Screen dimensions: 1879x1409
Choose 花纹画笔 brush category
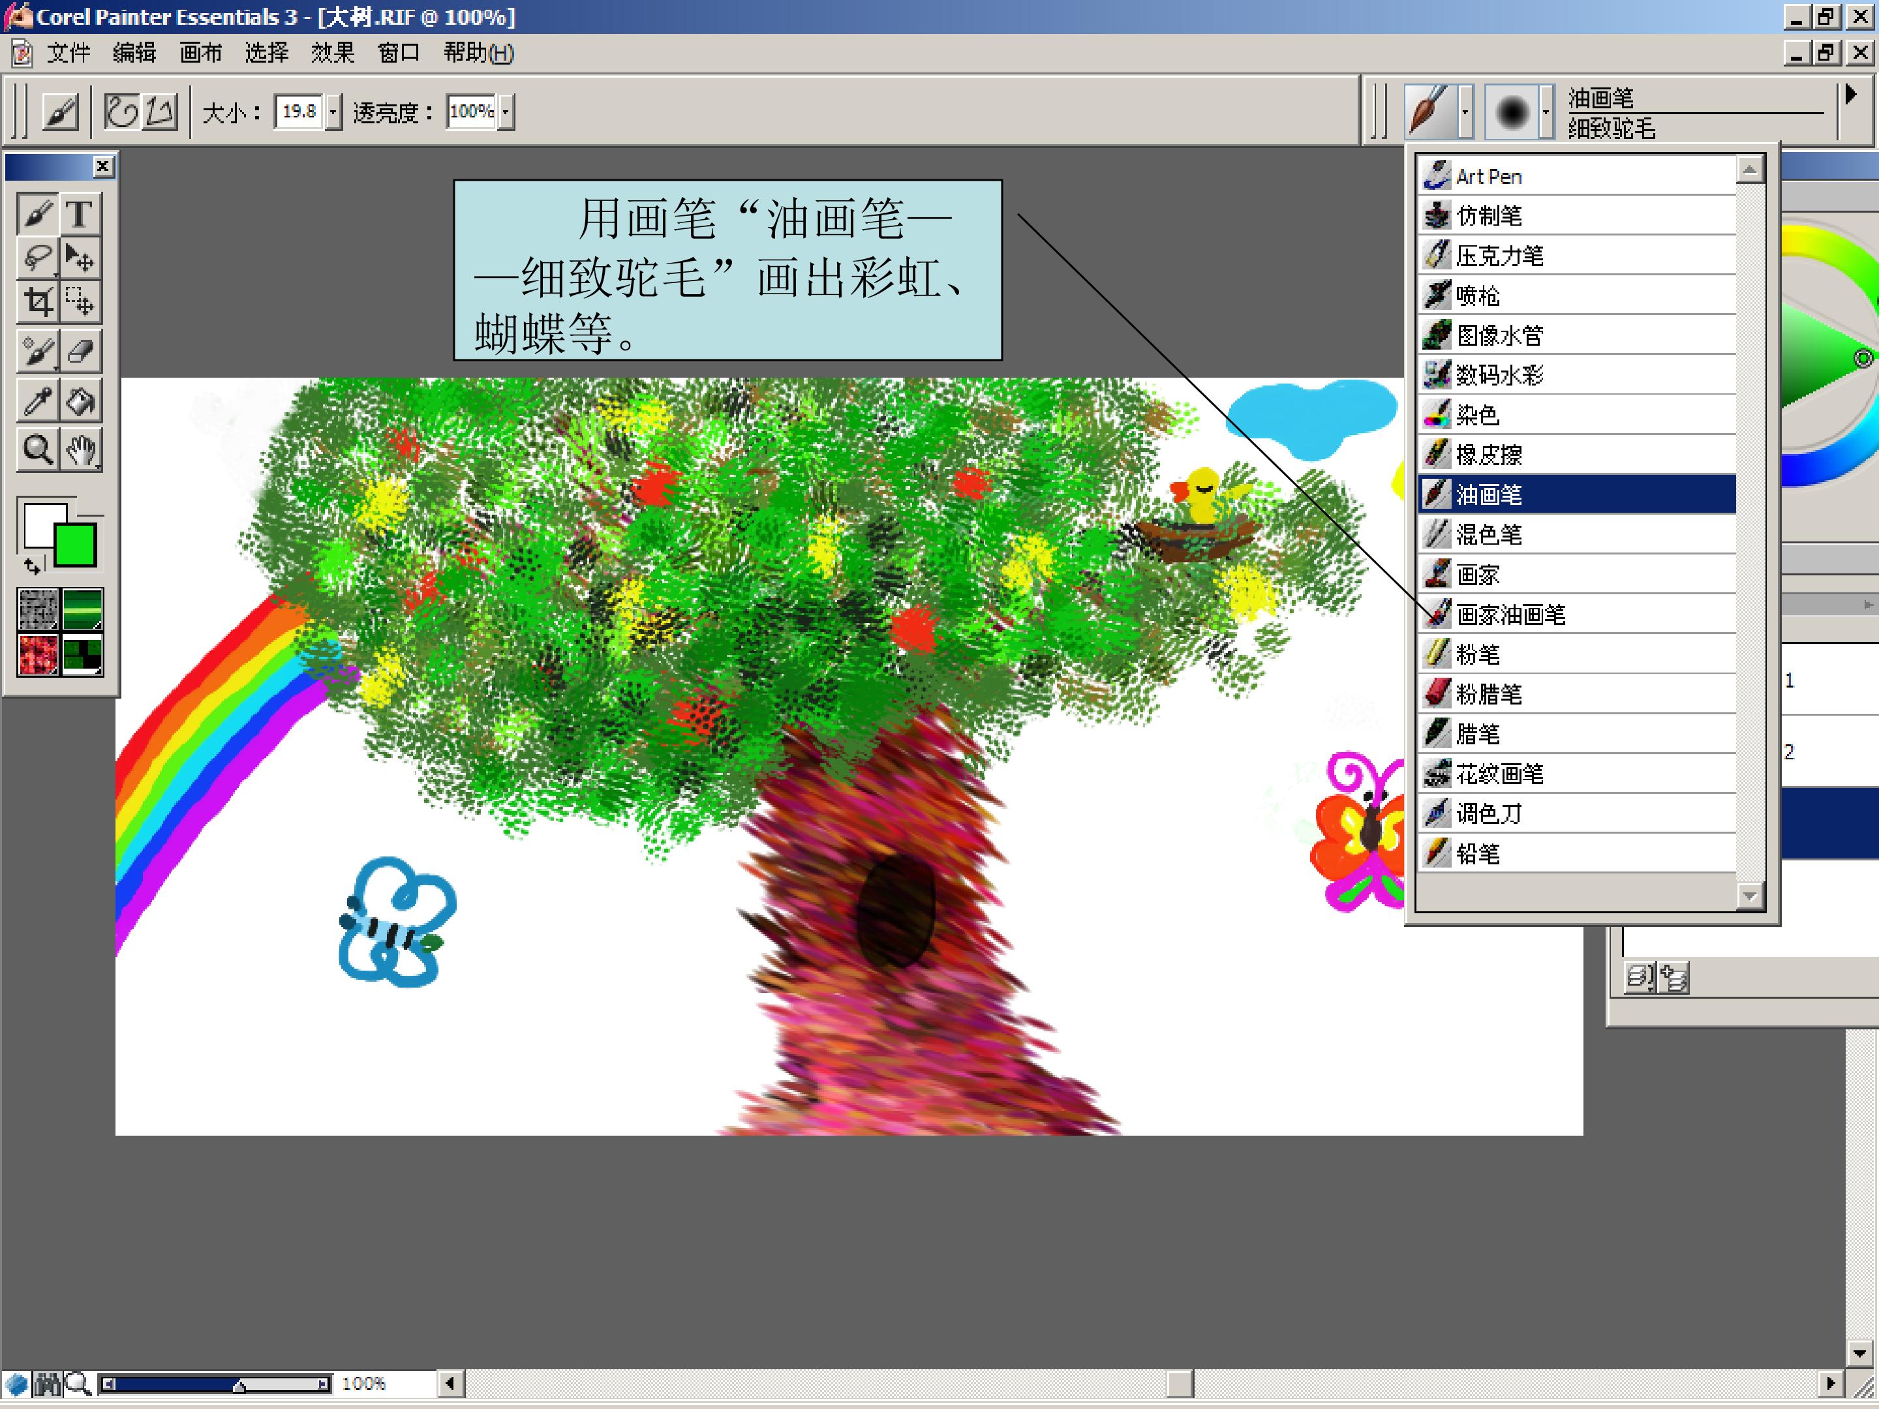(1578, 774)
